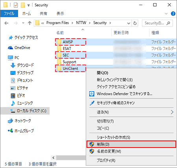
Task: Select the ESAT folder
Action: coord(67,49)
